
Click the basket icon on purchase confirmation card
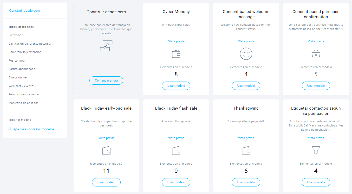(x=316, y=54)
